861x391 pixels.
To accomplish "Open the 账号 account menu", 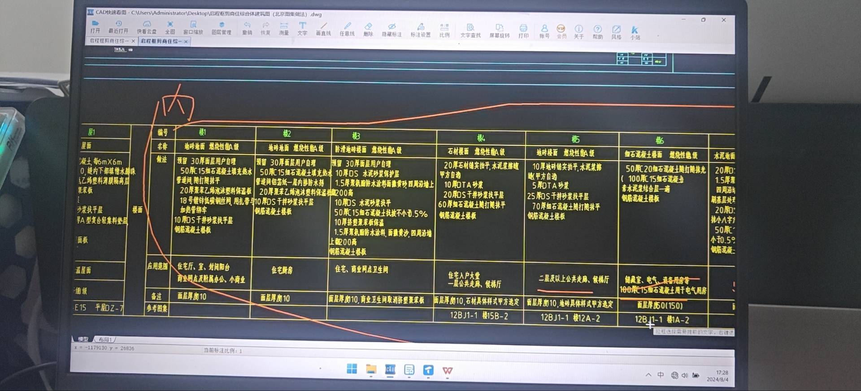I will pos(544,32).
